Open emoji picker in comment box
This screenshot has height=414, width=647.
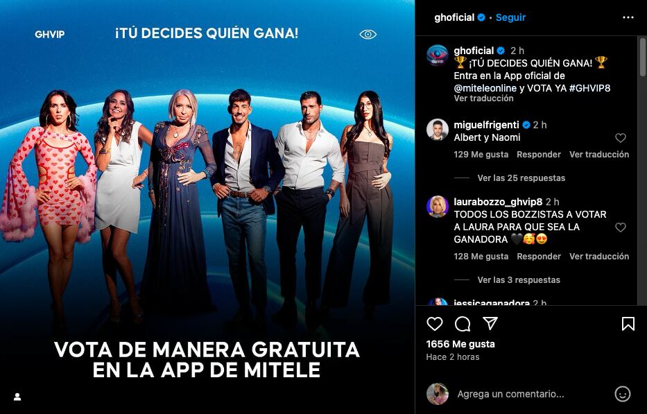click(x=622, y=394)
